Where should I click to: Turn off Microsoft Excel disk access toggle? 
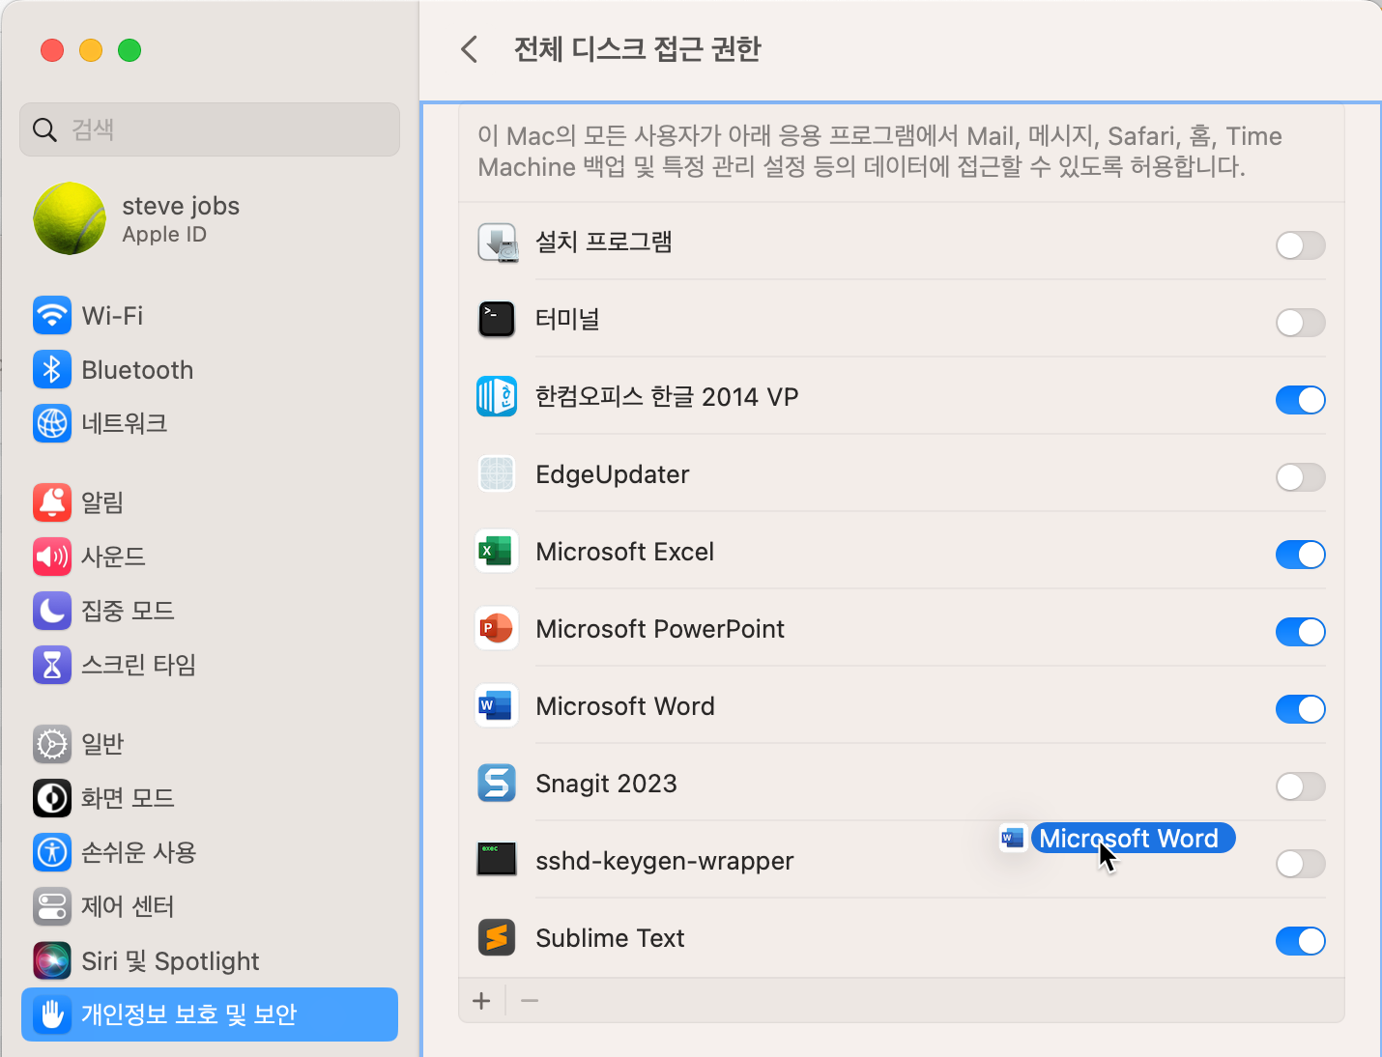tap(1300, 555)
